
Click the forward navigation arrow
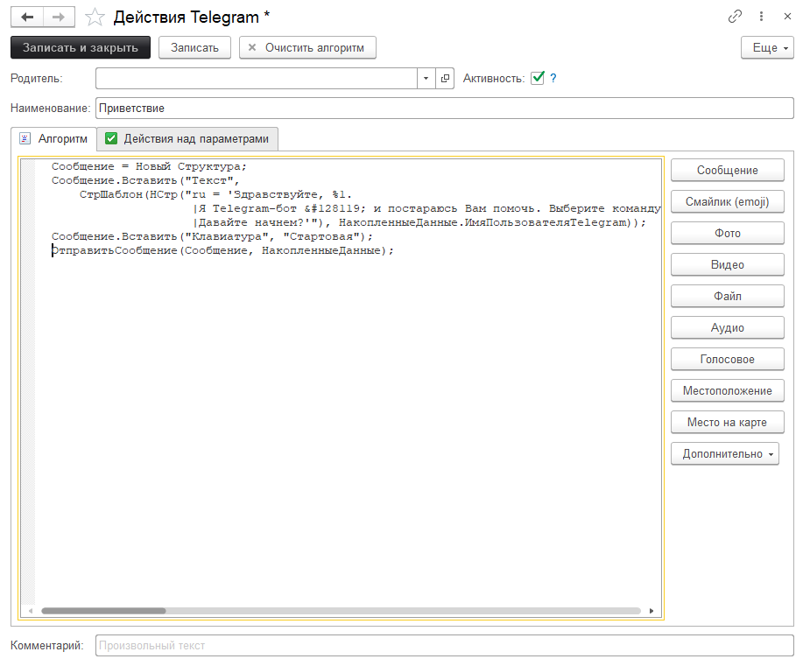pyautogui.click(x=59, y=17)
